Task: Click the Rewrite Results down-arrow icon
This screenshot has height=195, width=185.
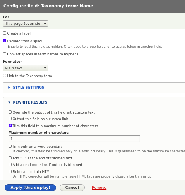Action: 9,102
